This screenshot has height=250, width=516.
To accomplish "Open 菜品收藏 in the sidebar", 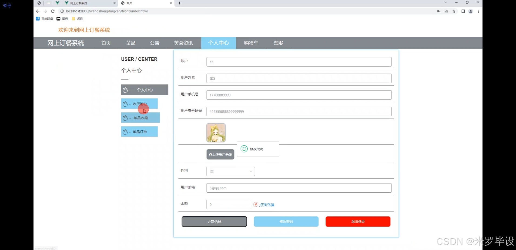I will (140, 118).
